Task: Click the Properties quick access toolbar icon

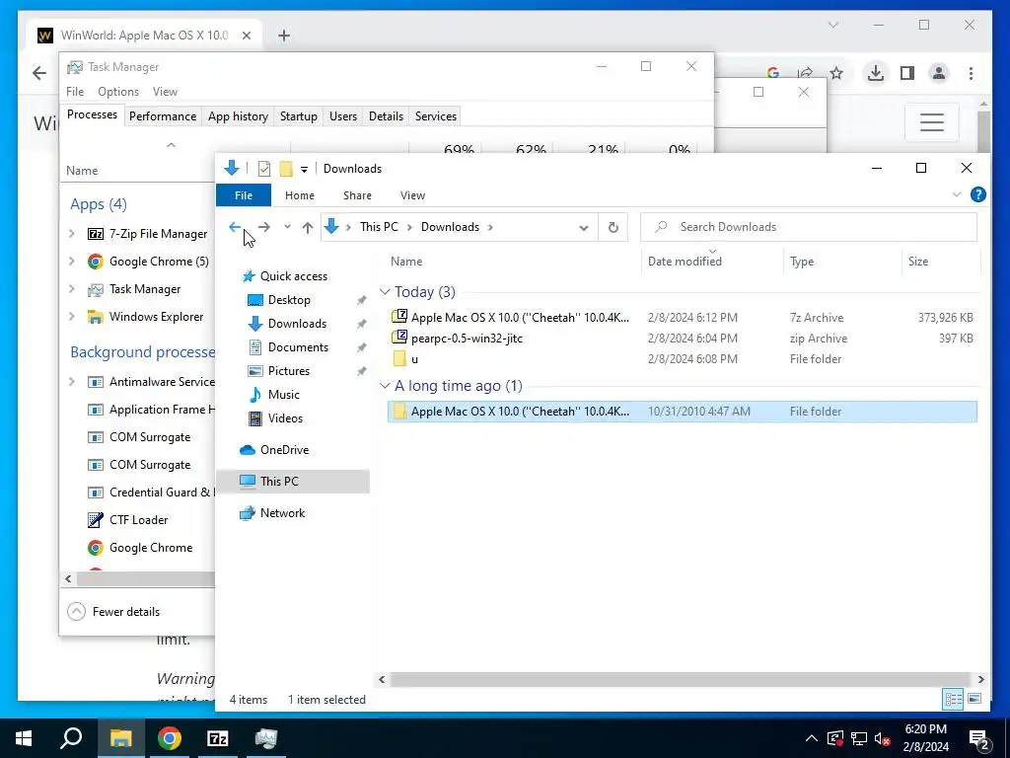Action: 264,169
